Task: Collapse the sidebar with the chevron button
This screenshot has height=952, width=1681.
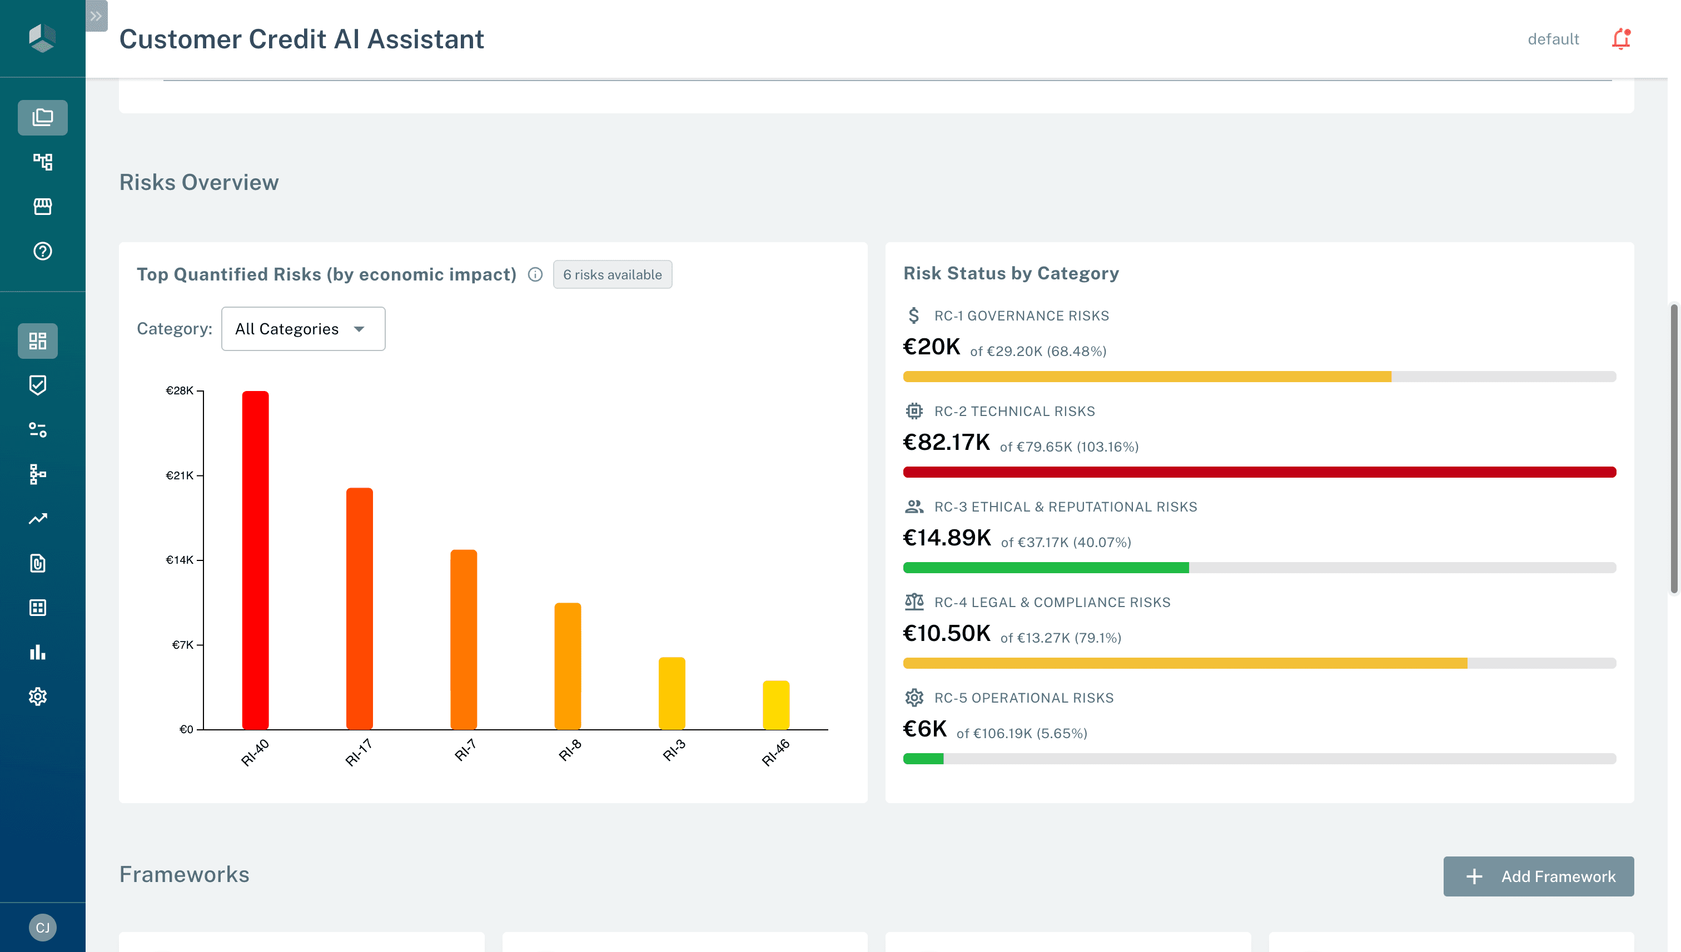Action: coord(97,16)
